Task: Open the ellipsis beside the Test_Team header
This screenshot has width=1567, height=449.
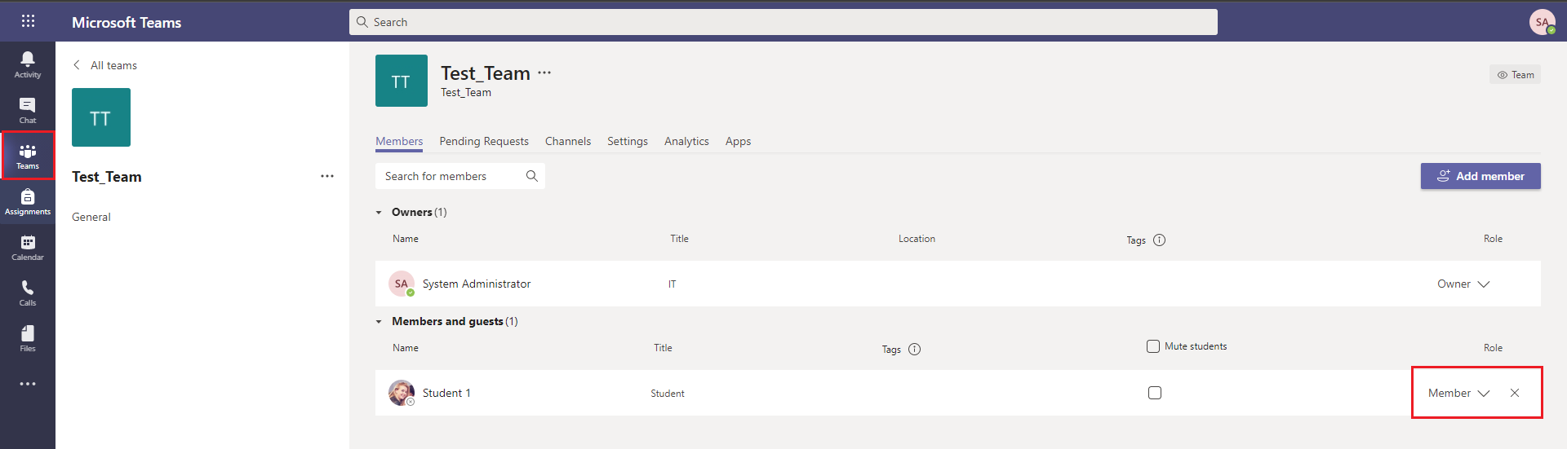Action: [544, 73]
